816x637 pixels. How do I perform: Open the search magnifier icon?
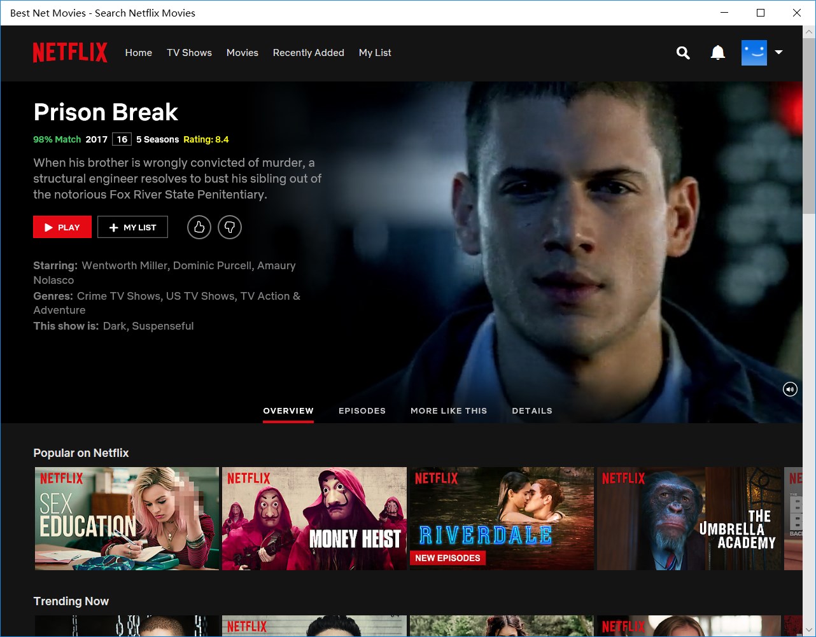(683, 53)
